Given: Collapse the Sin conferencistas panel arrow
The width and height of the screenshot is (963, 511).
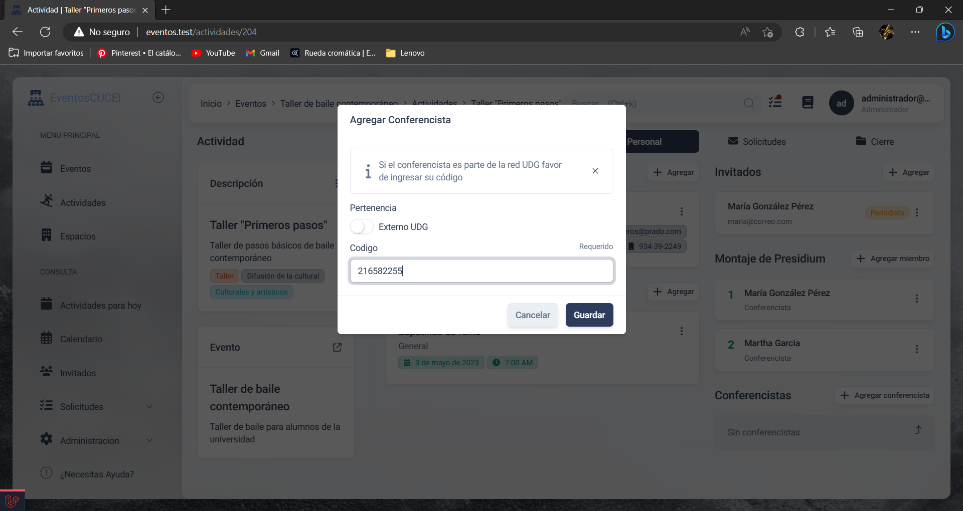Looking at the screenshot, I should (918, 430).
